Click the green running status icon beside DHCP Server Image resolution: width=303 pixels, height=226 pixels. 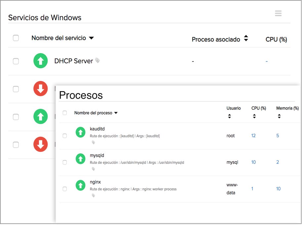[40, 61]
